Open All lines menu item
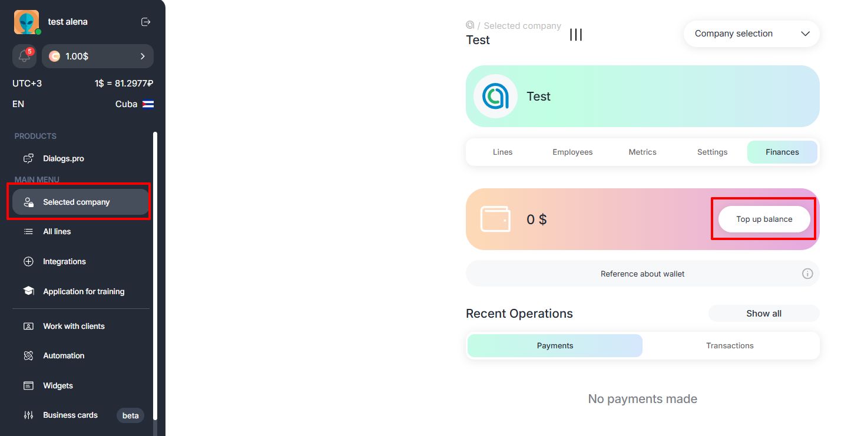The height and width of the screenshot is (436, 851). click(x=57, y=232)
